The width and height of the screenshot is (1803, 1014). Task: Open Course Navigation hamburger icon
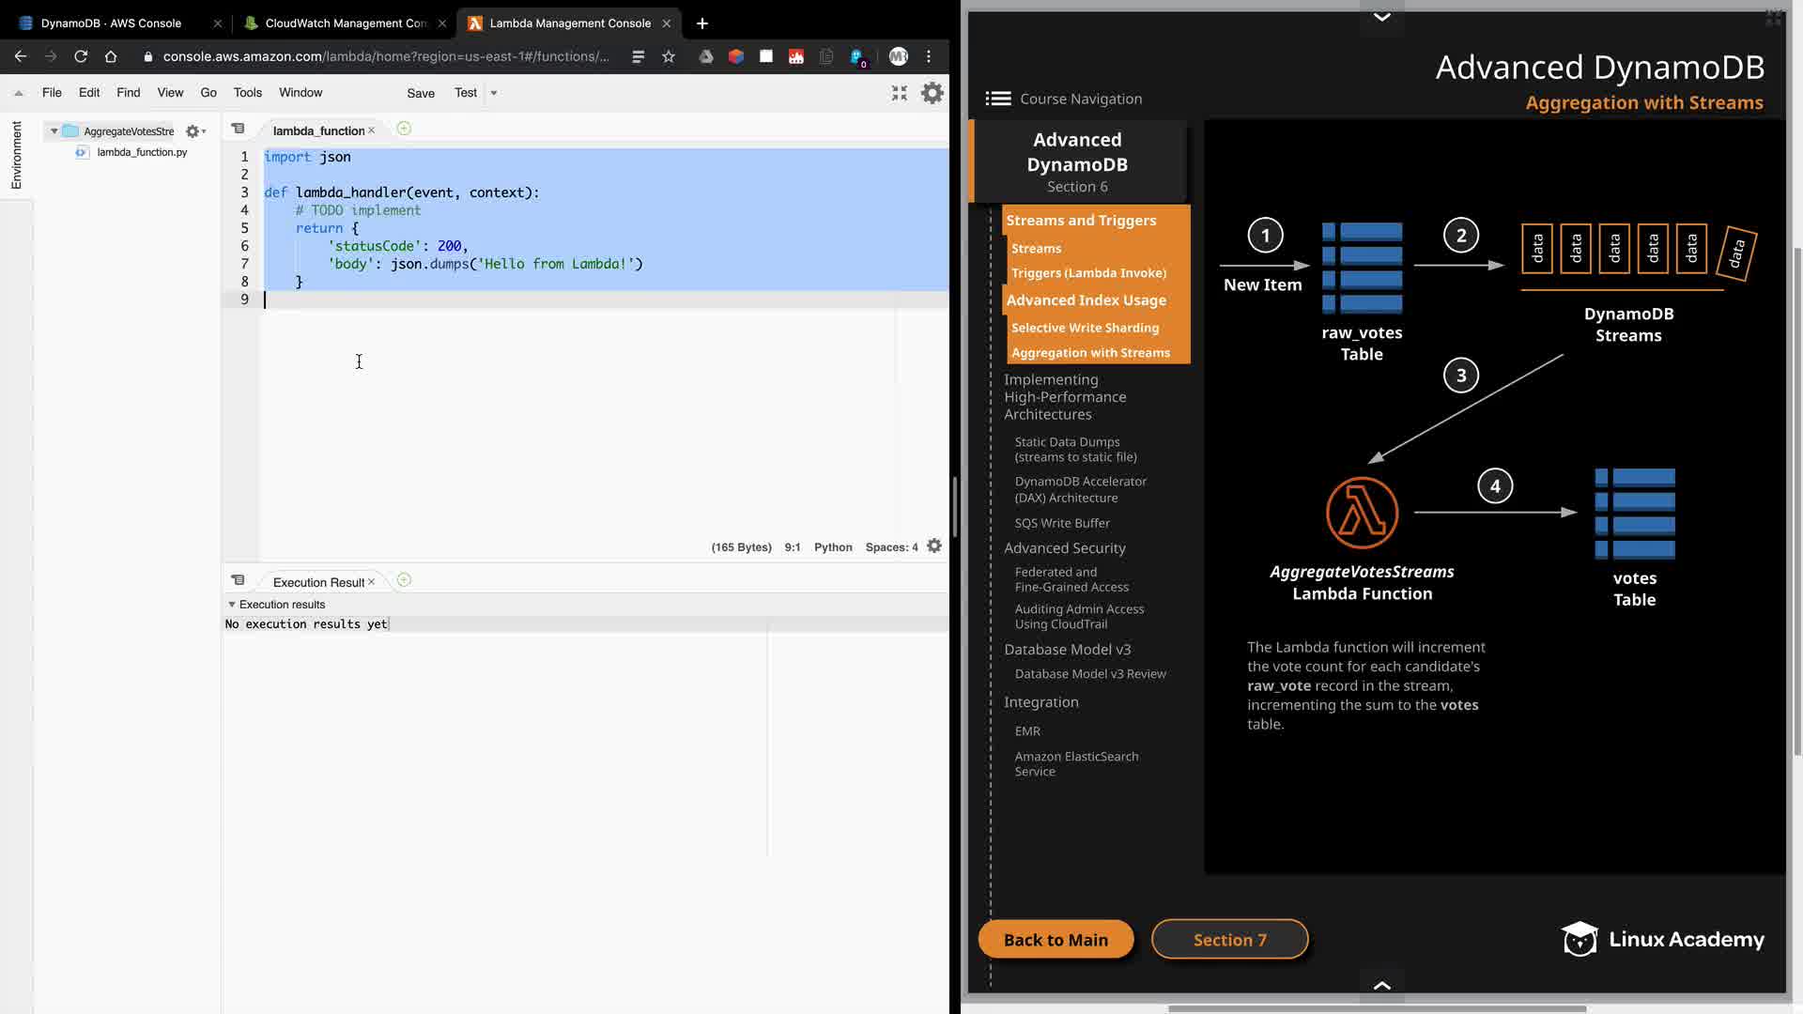997,99
